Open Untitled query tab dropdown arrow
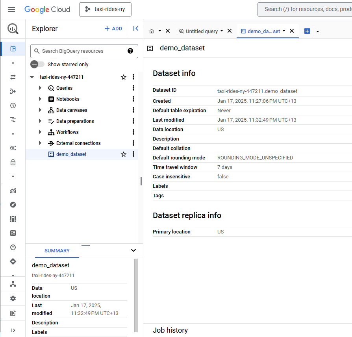This screenshot has width=352, height=337. click(222, 31)
